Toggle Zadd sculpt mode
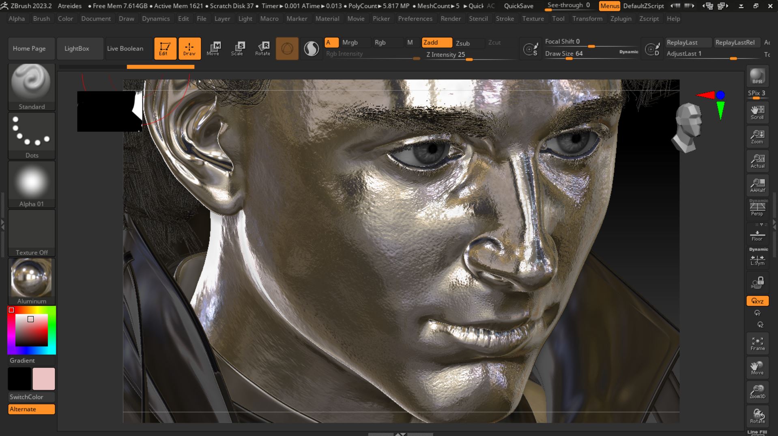The height and width of the screenshot is (436, 778). point(437,43)
